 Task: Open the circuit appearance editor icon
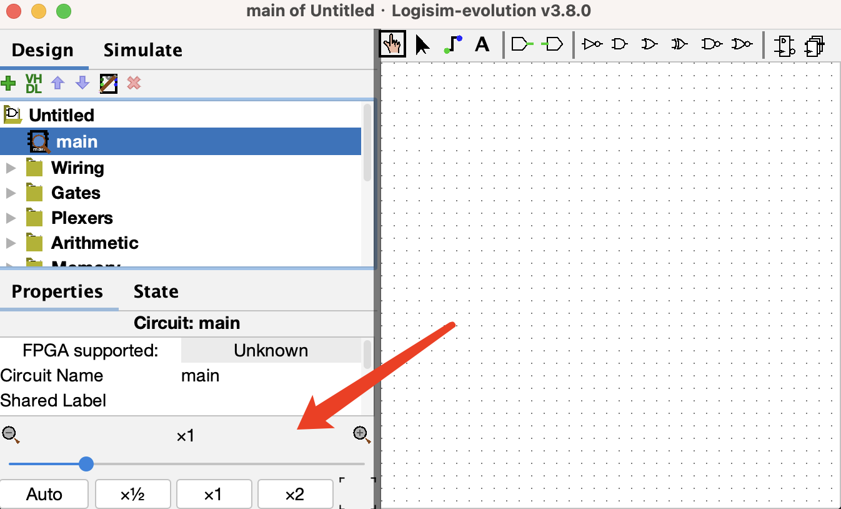109,83
